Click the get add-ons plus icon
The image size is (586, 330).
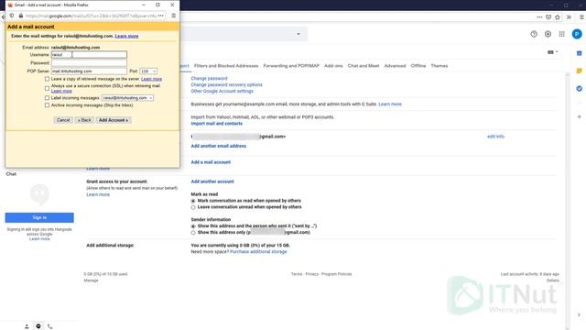579,116
